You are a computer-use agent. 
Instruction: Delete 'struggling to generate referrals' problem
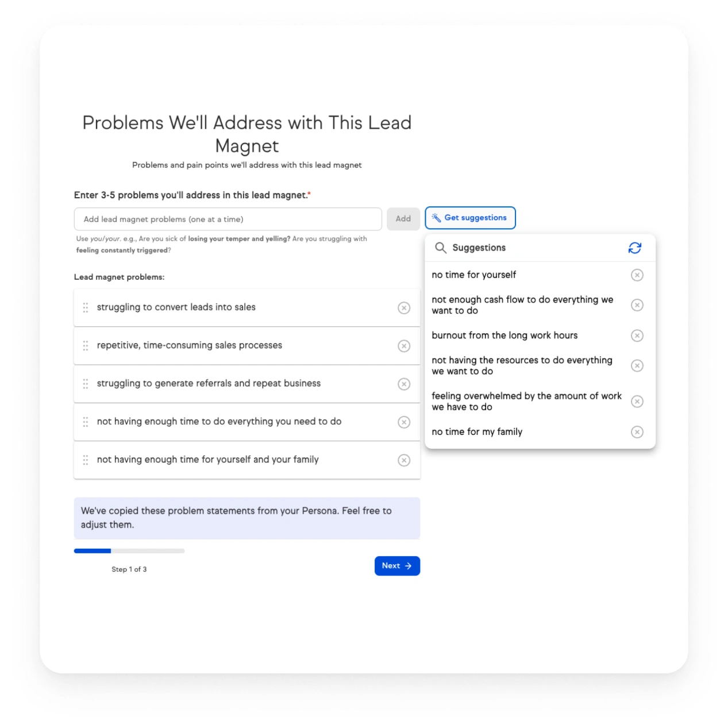point(404,384)
